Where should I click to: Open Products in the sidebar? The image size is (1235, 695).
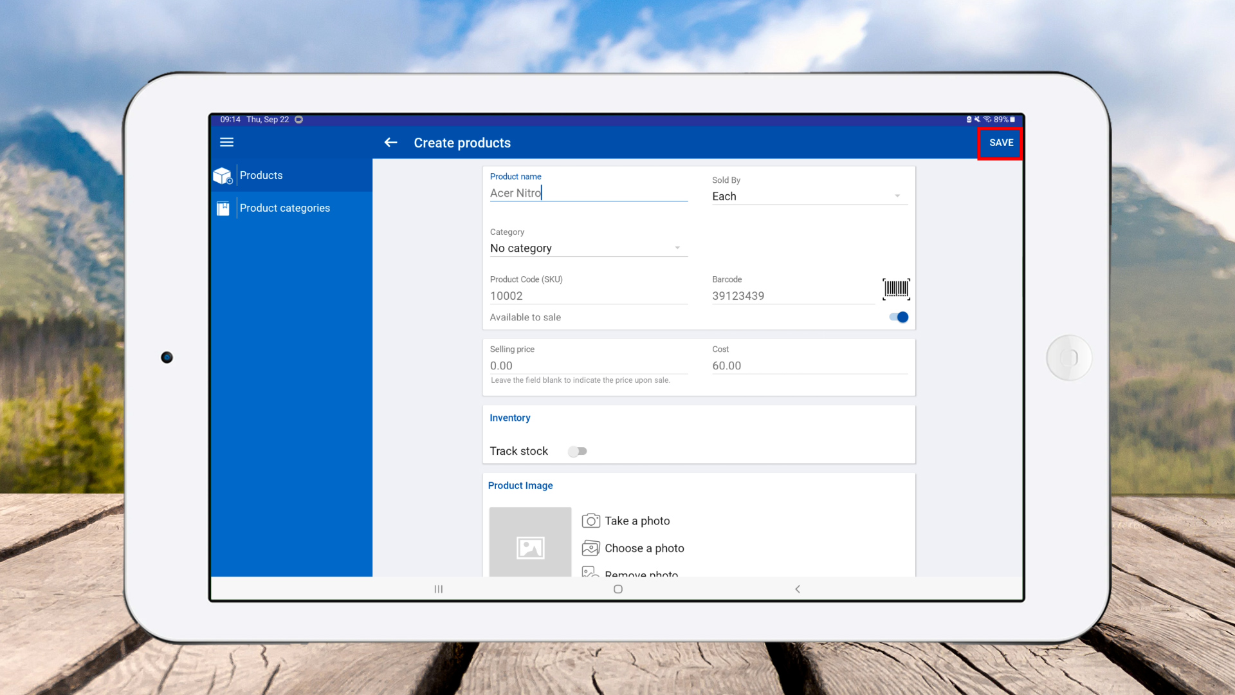tap(261, 175)
